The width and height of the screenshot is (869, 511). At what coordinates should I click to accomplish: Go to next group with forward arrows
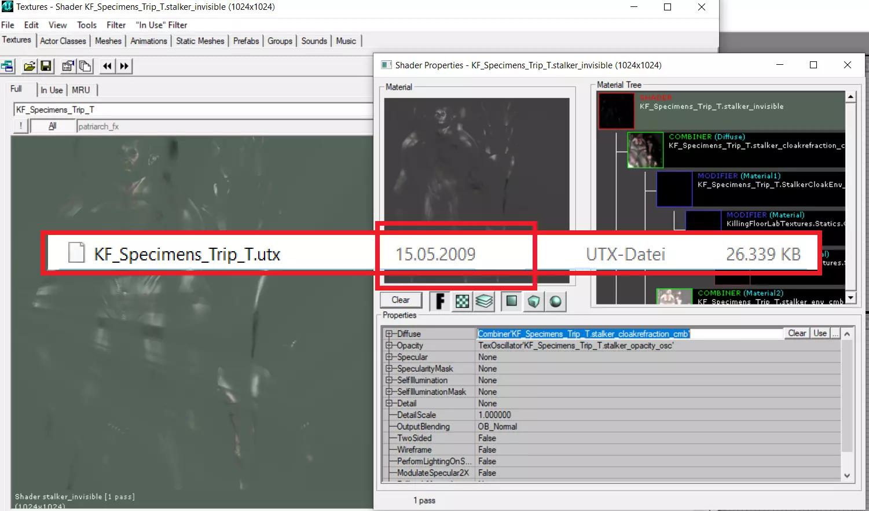tap(124, 66)
